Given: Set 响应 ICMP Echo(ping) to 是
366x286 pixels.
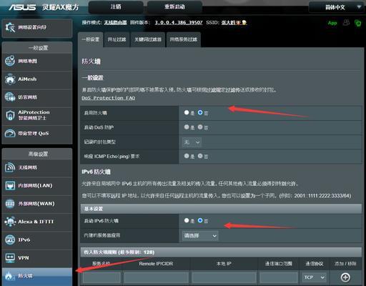Looking at the screenshot, I should (x=187, y=156).
